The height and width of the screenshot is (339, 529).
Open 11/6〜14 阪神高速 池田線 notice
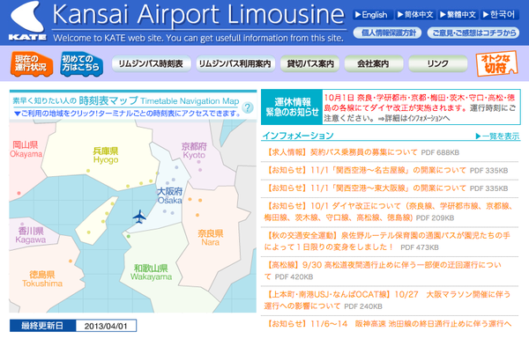point(388,324)
